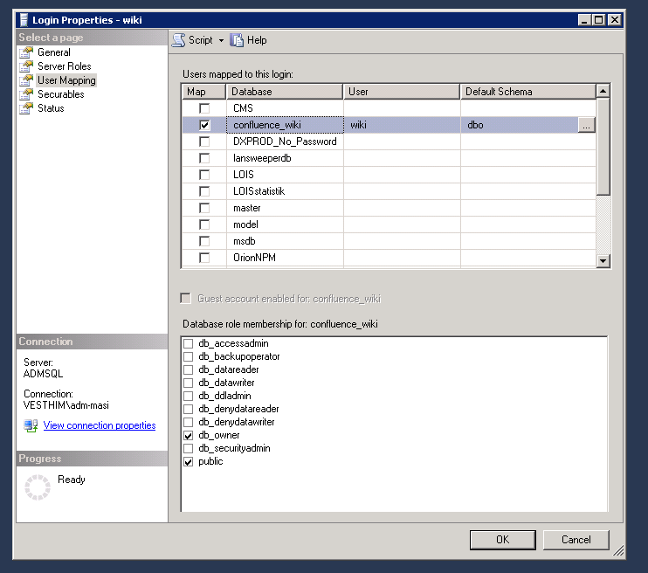Check the Map box for master
Screen dimensions: 648x573
pyautogui.click(x=204, y=208)
